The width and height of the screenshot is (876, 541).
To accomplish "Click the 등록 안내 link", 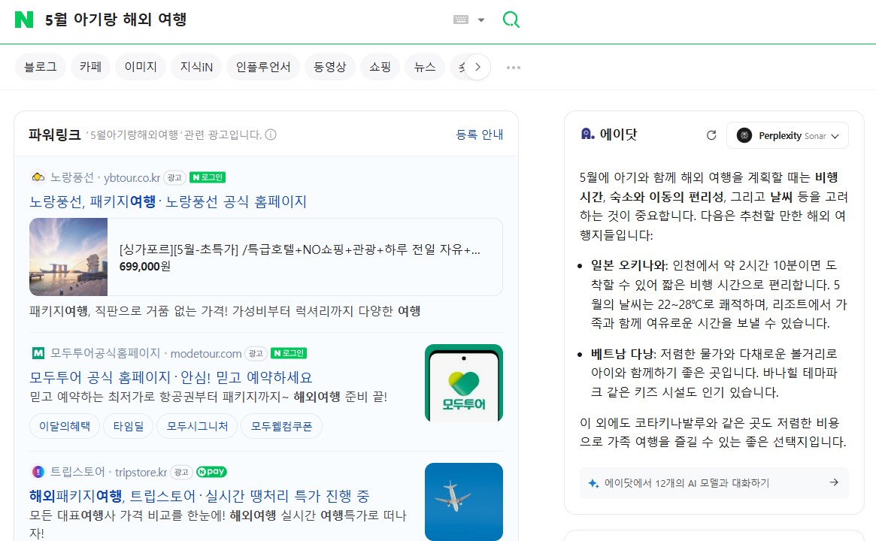I will point(479,134).
